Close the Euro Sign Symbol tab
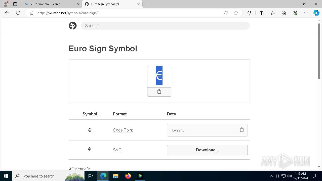 click(138, 4)
